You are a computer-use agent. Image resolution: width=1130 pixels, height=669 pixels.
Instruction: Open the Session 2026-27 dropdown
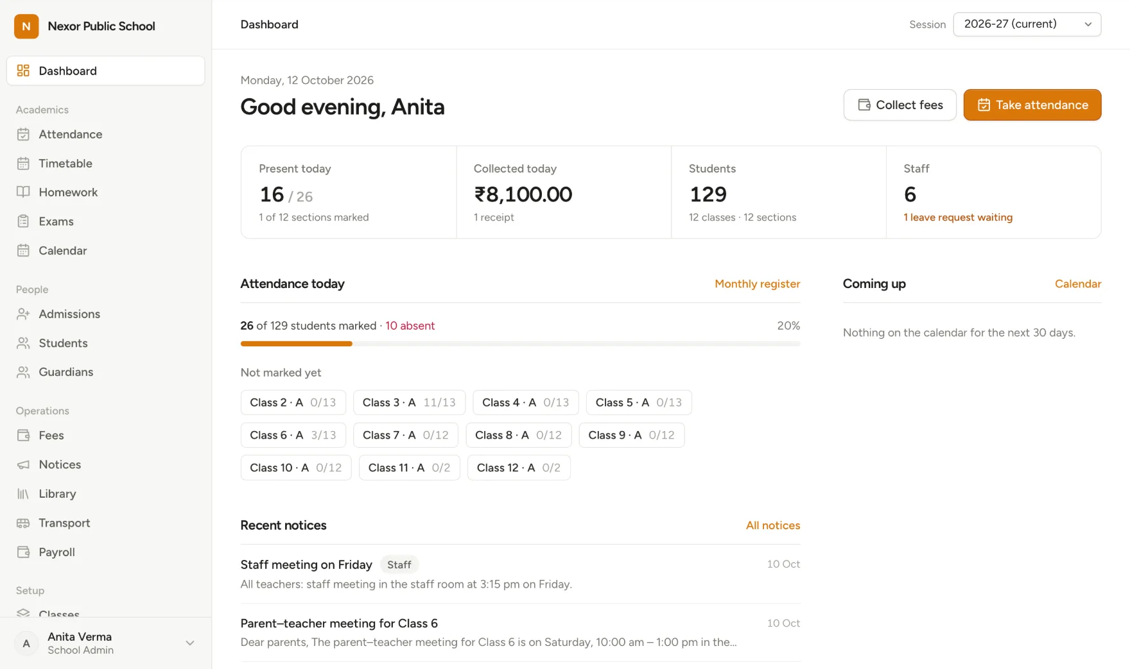[x=1027, y=24]
